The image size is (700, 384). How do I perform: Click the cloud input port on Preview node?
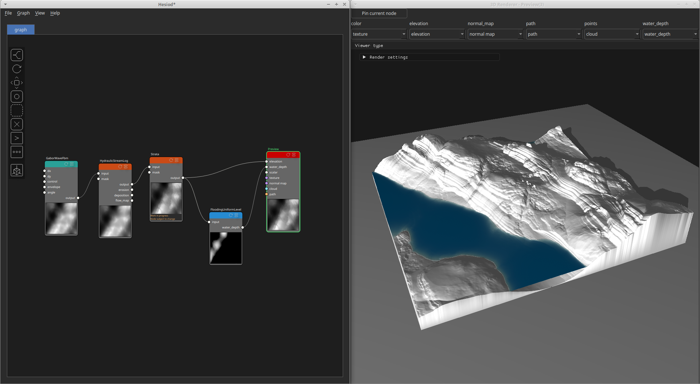pyautogui.click(x=267, y=189)
